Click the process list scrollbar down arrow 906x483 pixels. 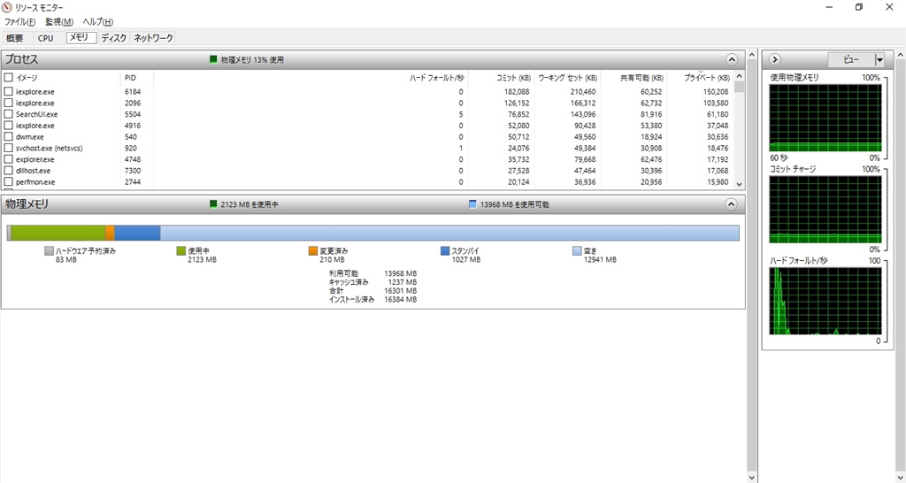coord(739,184)
